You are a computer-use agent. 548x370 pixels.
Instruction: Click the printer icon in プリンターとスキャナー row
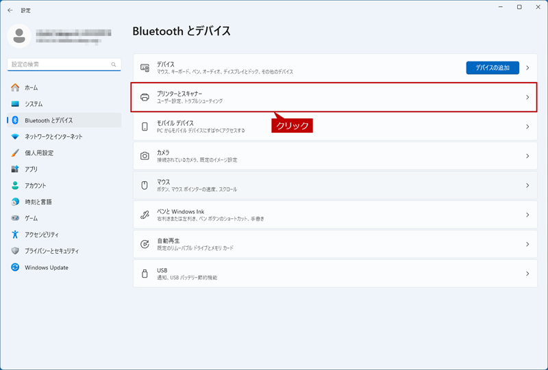pyautogui.click(x=145, y=97)
